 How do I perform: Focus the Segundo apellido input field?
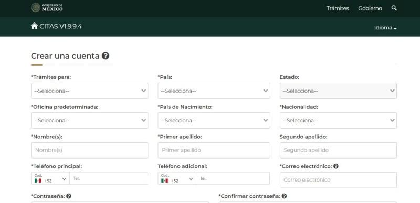tap(338, 150)
